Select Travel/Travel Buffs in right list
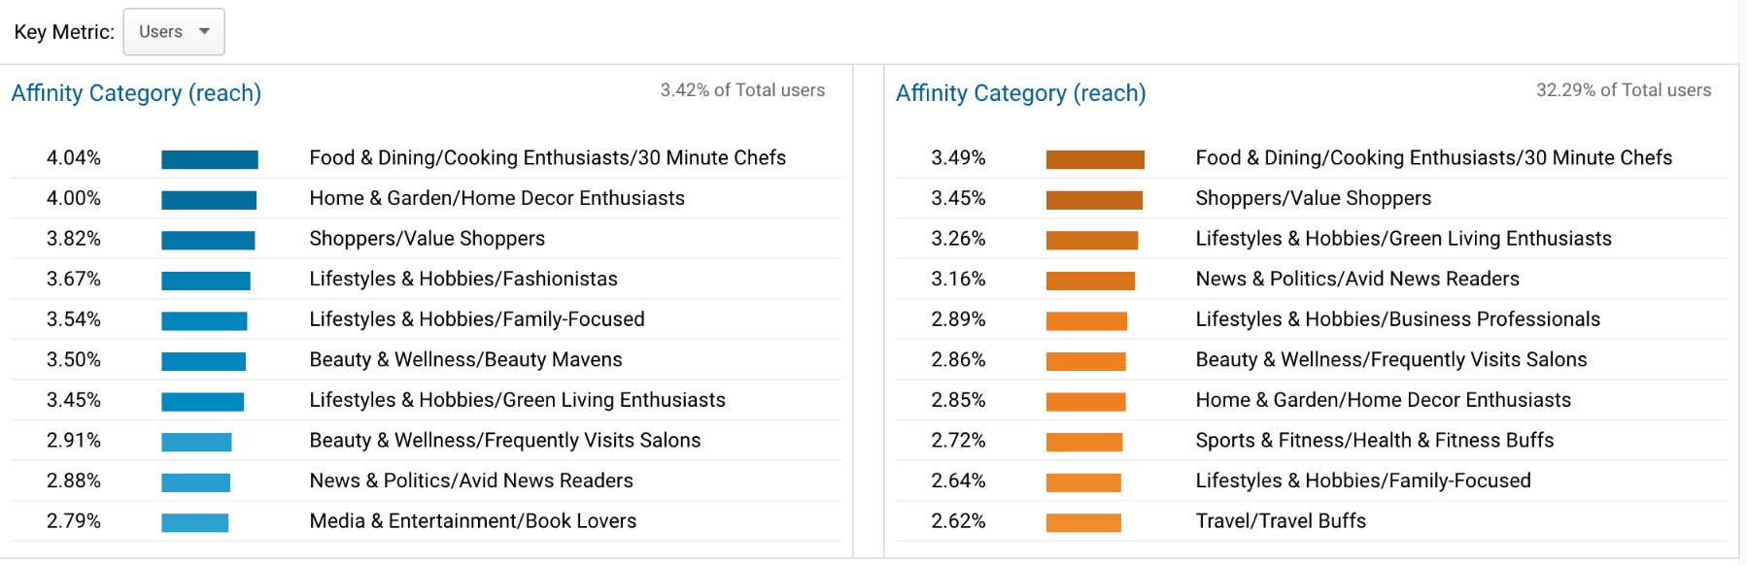Viewport: 1747px width, 565px height. (1281, 520)
